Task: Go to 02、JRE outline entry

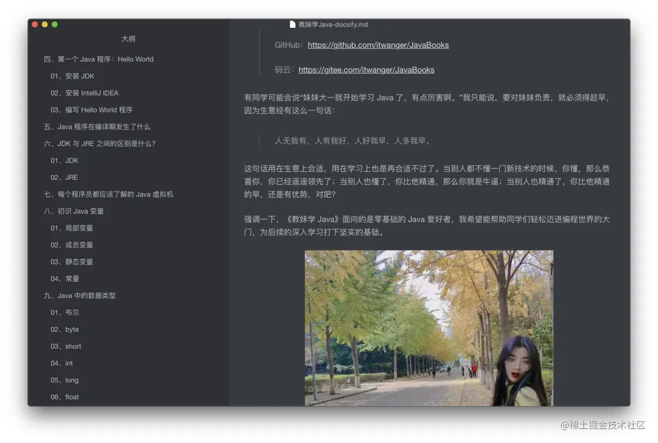Action: (64, 178)
